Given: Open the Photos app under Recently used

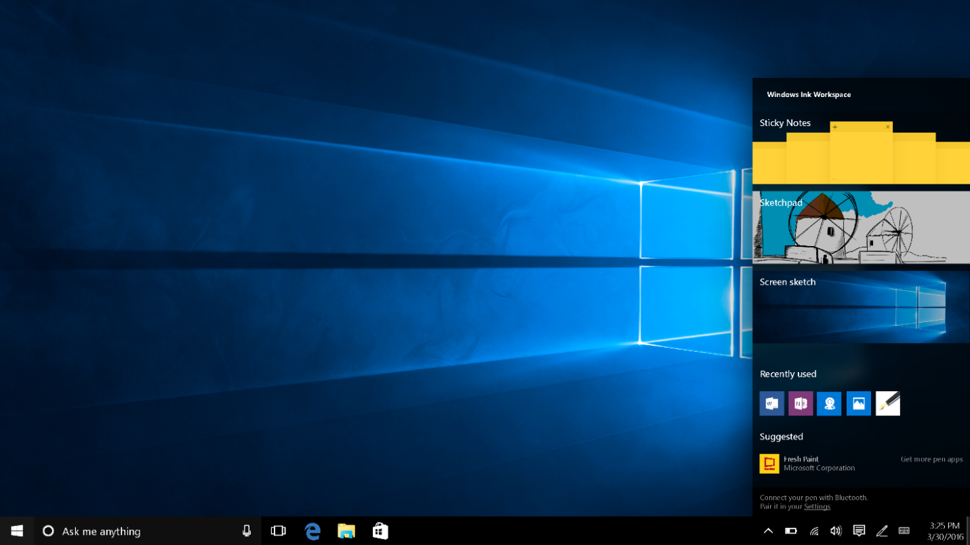Looking at the screenshot, I should coord(858,403).
